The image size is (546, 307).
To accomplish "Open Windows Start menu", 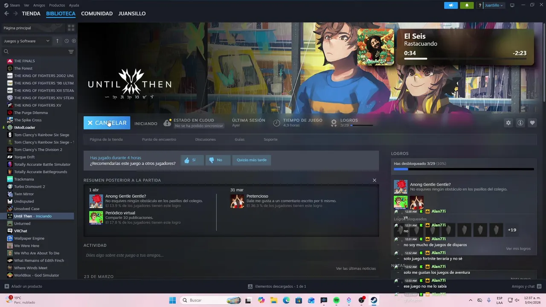I will pos(172,300).
